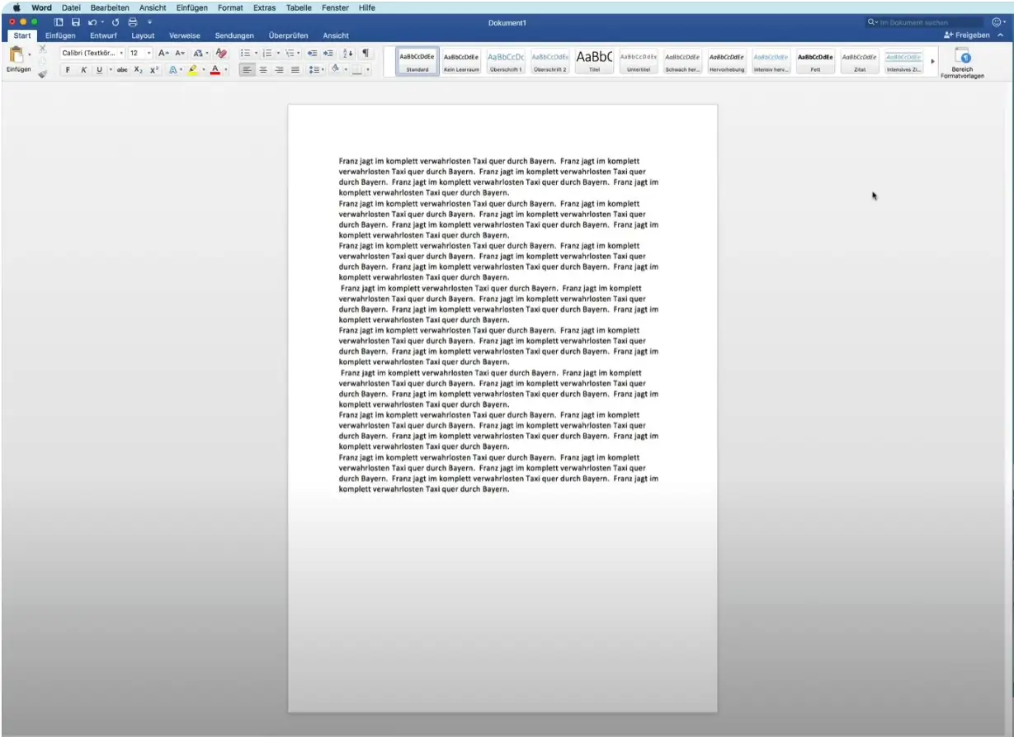Image resolution: width=1014 pixels, height=737 pixels.
Task: Click the Freigeben share button
Action: tap(967, 35)
